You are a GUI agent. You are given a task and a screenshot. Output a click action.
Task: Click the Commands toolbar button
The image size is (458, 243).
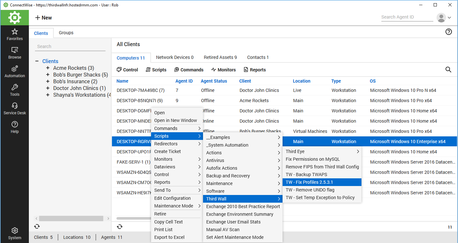coord(189,70)
